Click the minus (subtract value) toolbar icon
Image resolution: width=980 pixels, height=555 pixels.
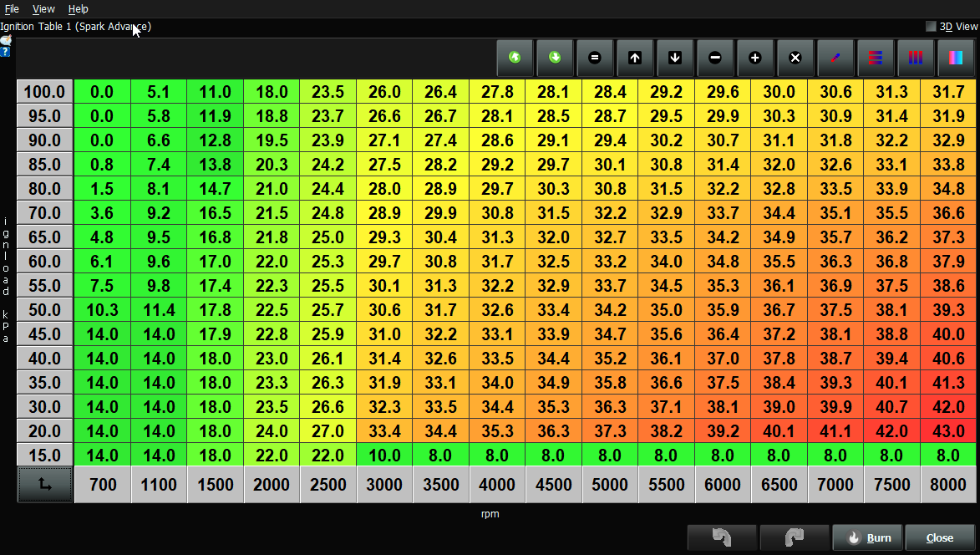pos(715,58)
